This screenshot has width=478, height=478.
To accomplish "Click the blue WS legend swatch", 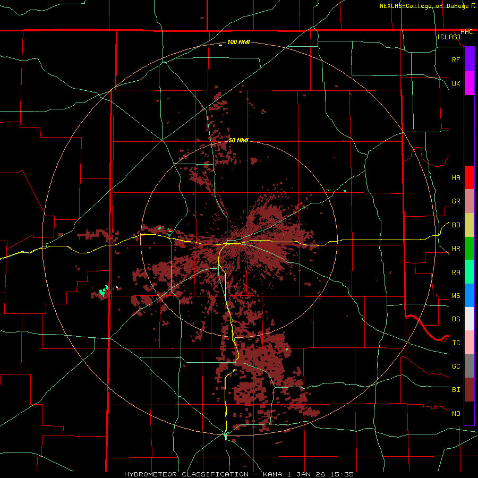I will (x=469, y=295).
